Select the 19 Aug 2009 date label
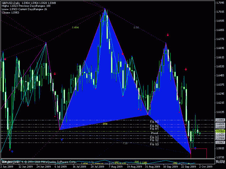 coord(134,166)
